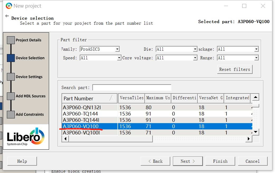Click the Reset filters button
275x173 pixels.
click(x=235, y=69)
